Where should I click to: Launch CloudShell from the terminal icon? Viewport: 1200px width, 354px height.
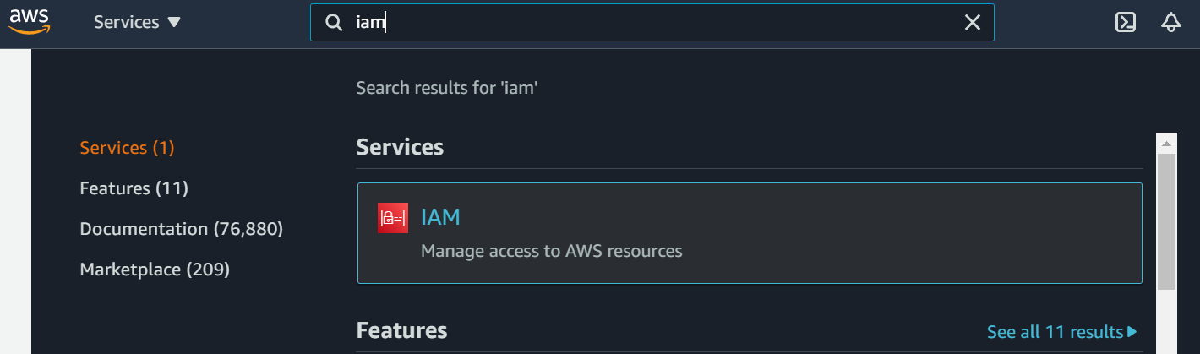1125,23
